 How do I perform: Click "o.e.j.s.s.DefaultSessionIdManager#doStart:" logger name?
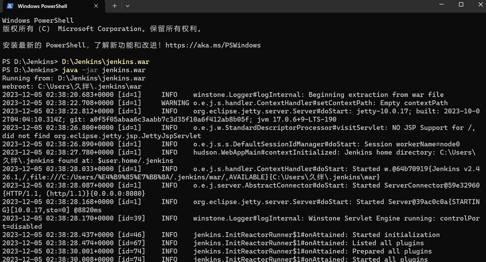[x=277, y=144]
